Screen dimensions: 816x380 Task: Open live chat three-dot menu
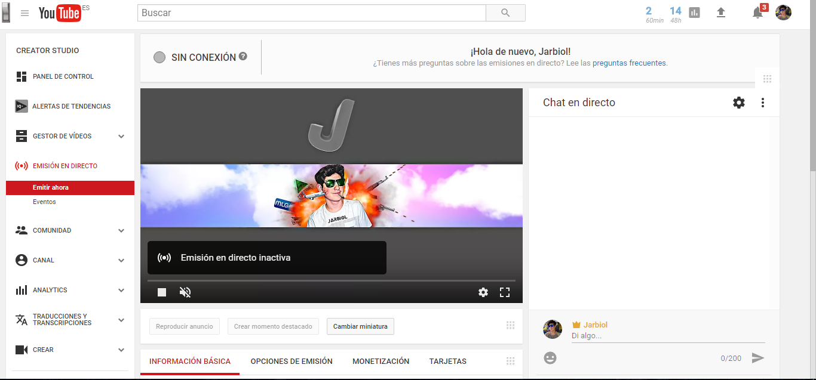pyautogui.click(x=763, y=103)
